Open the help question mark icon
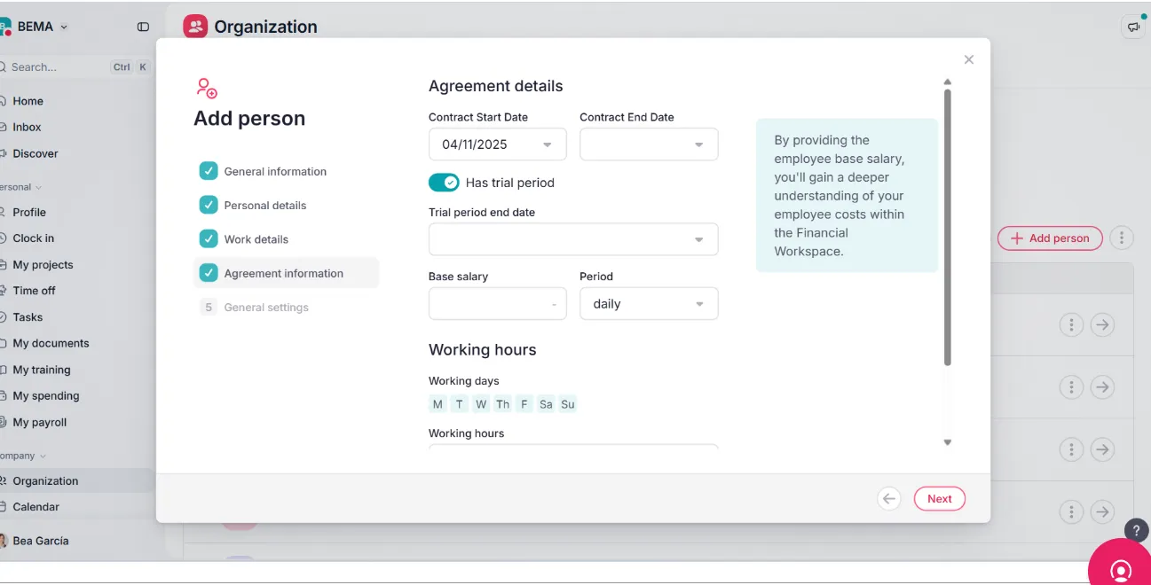Viewport: 1151px width, 585px height. click(x=1136, y=530)
